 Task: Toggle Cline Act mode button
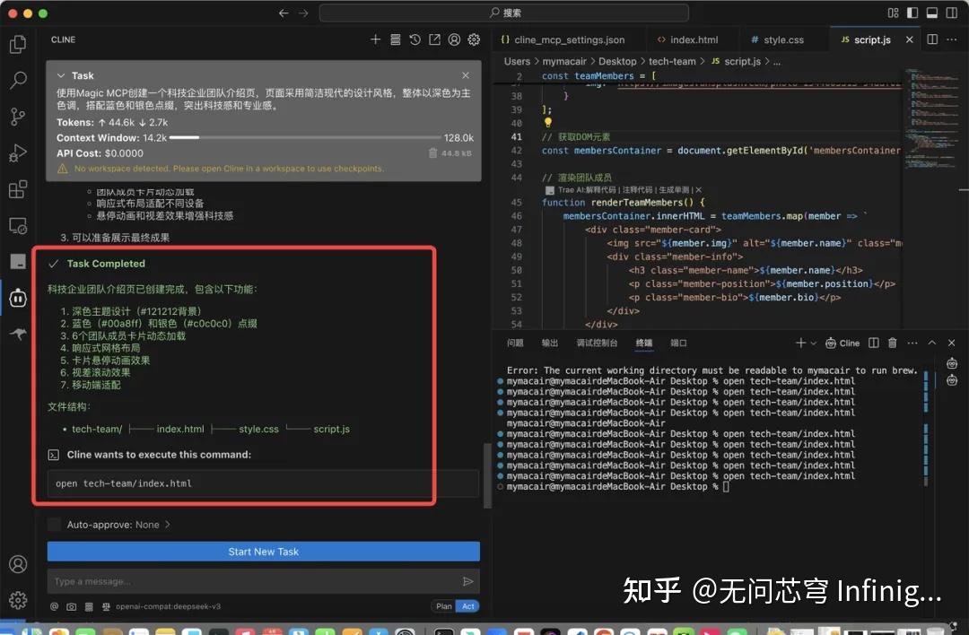pyautogui.click(x=467, y=605)
